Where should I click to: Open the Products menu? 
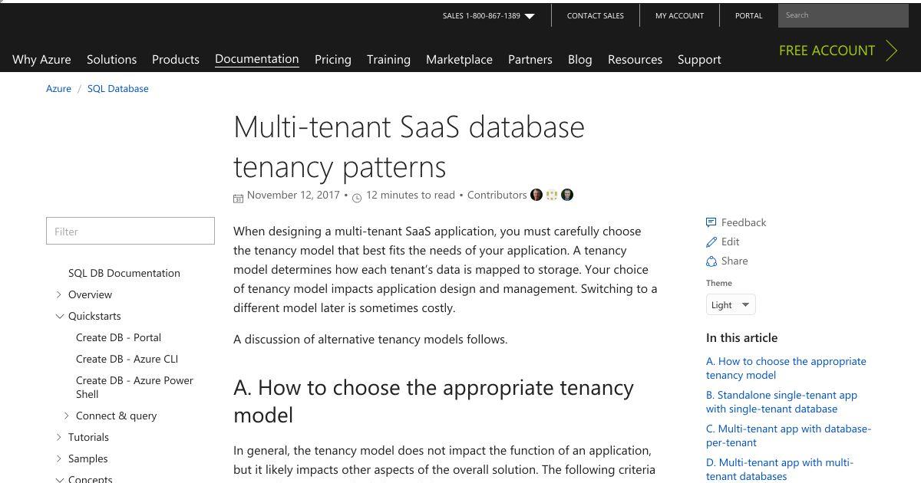[x=176, y=59]
